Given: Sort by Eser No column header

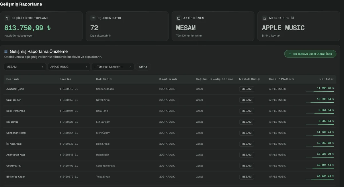Looking at the screenshot, I should (x=65, y=79).
